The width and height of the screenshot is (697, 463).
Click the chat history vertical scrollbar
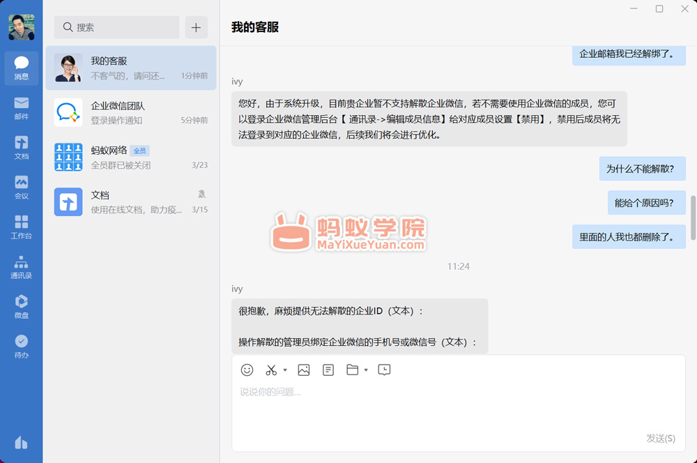pyautogui.click(x=693, y=218)
